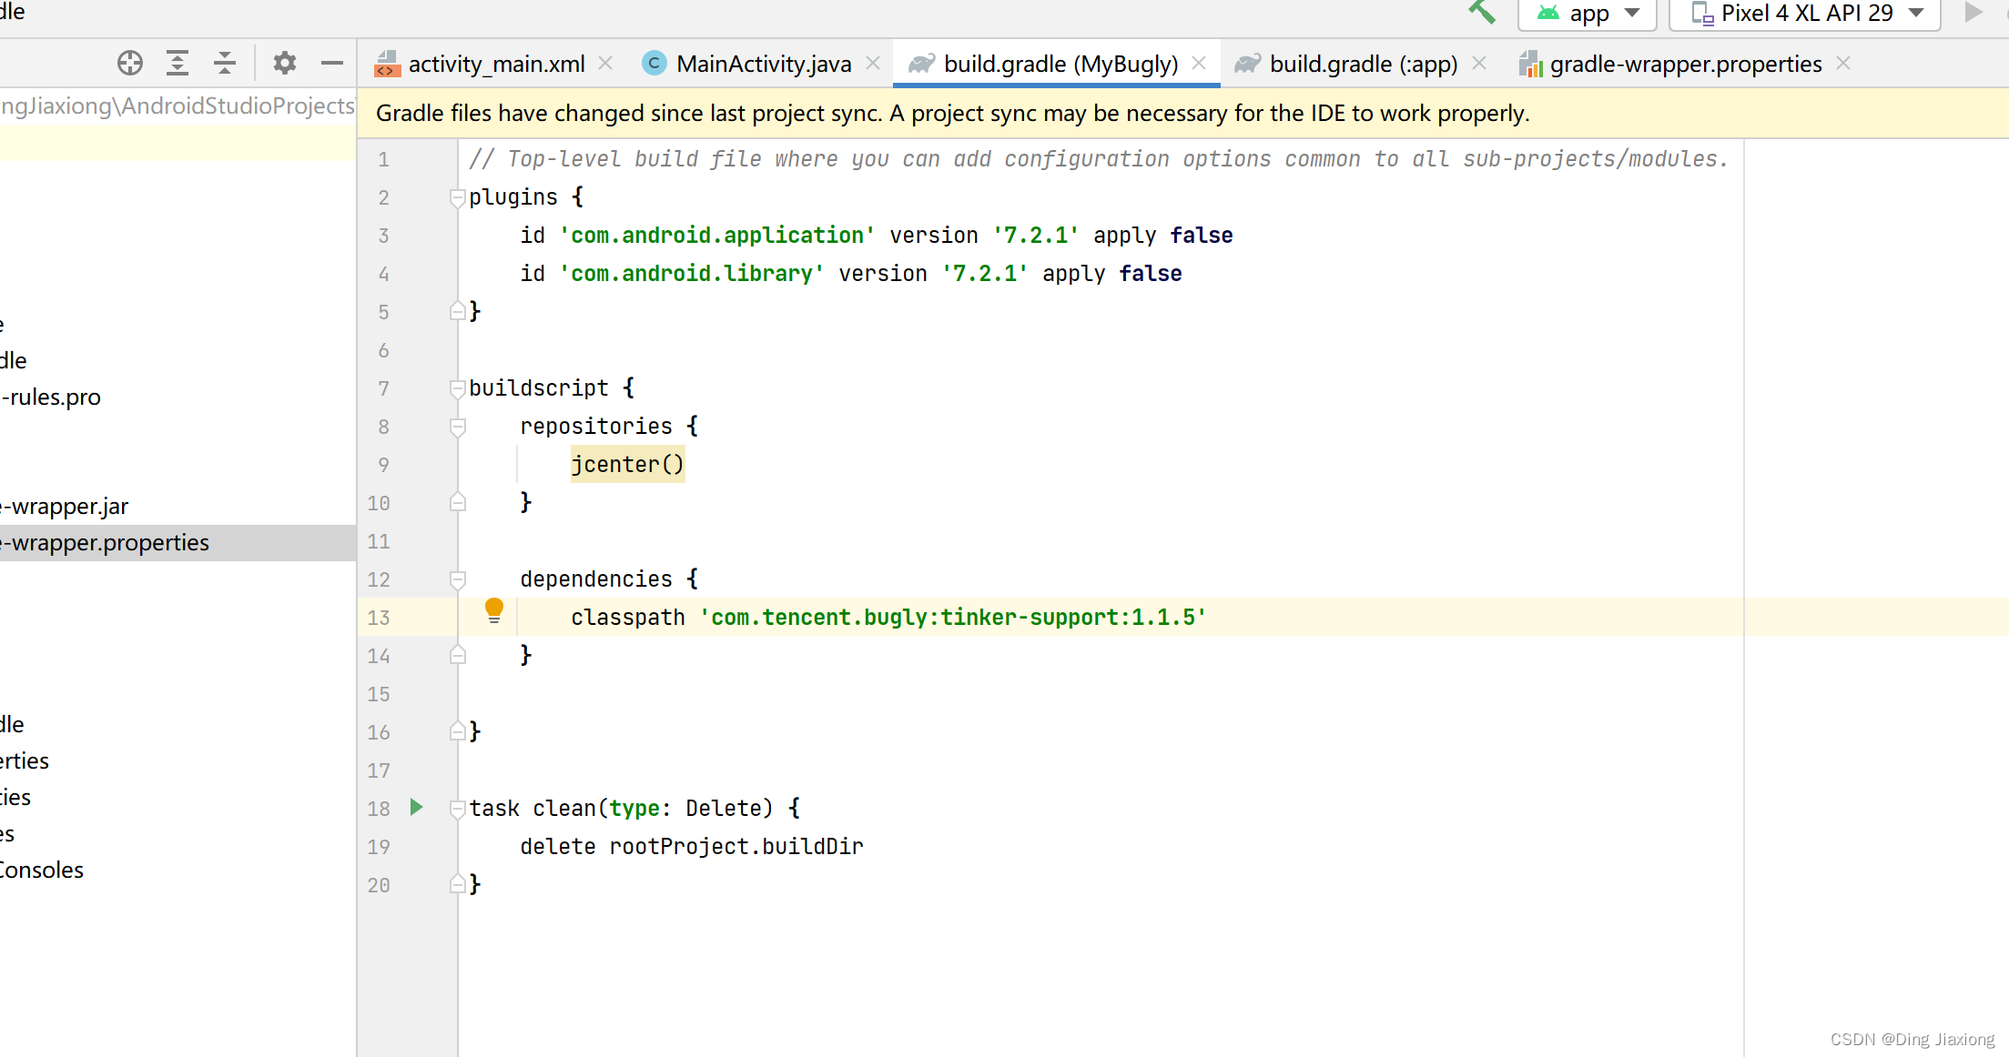Screen dimensions: 2009x1057
Task: Click the activity_main.xml file icon in tab
Action: 388,64
